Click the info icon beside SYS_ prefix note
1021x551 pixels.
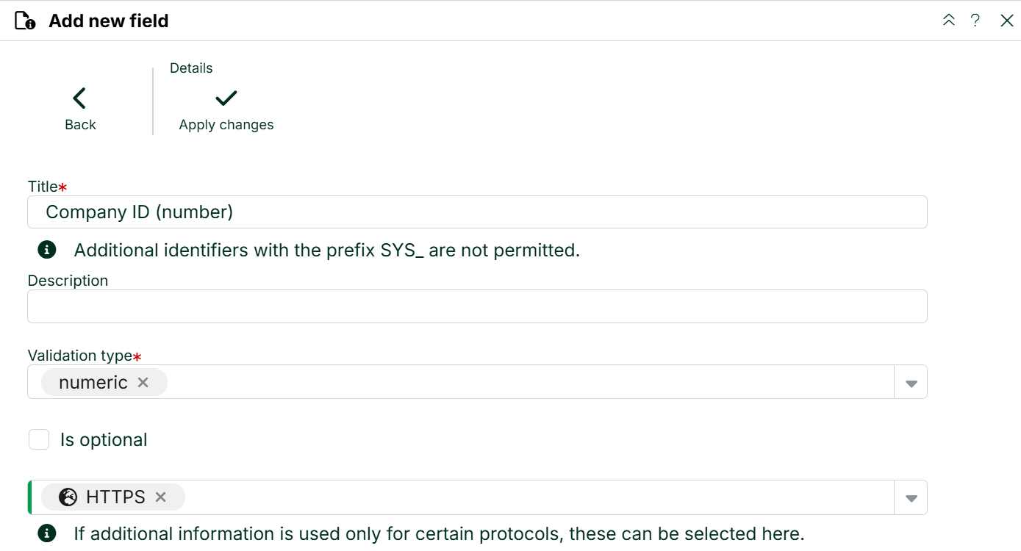(47, 250)
